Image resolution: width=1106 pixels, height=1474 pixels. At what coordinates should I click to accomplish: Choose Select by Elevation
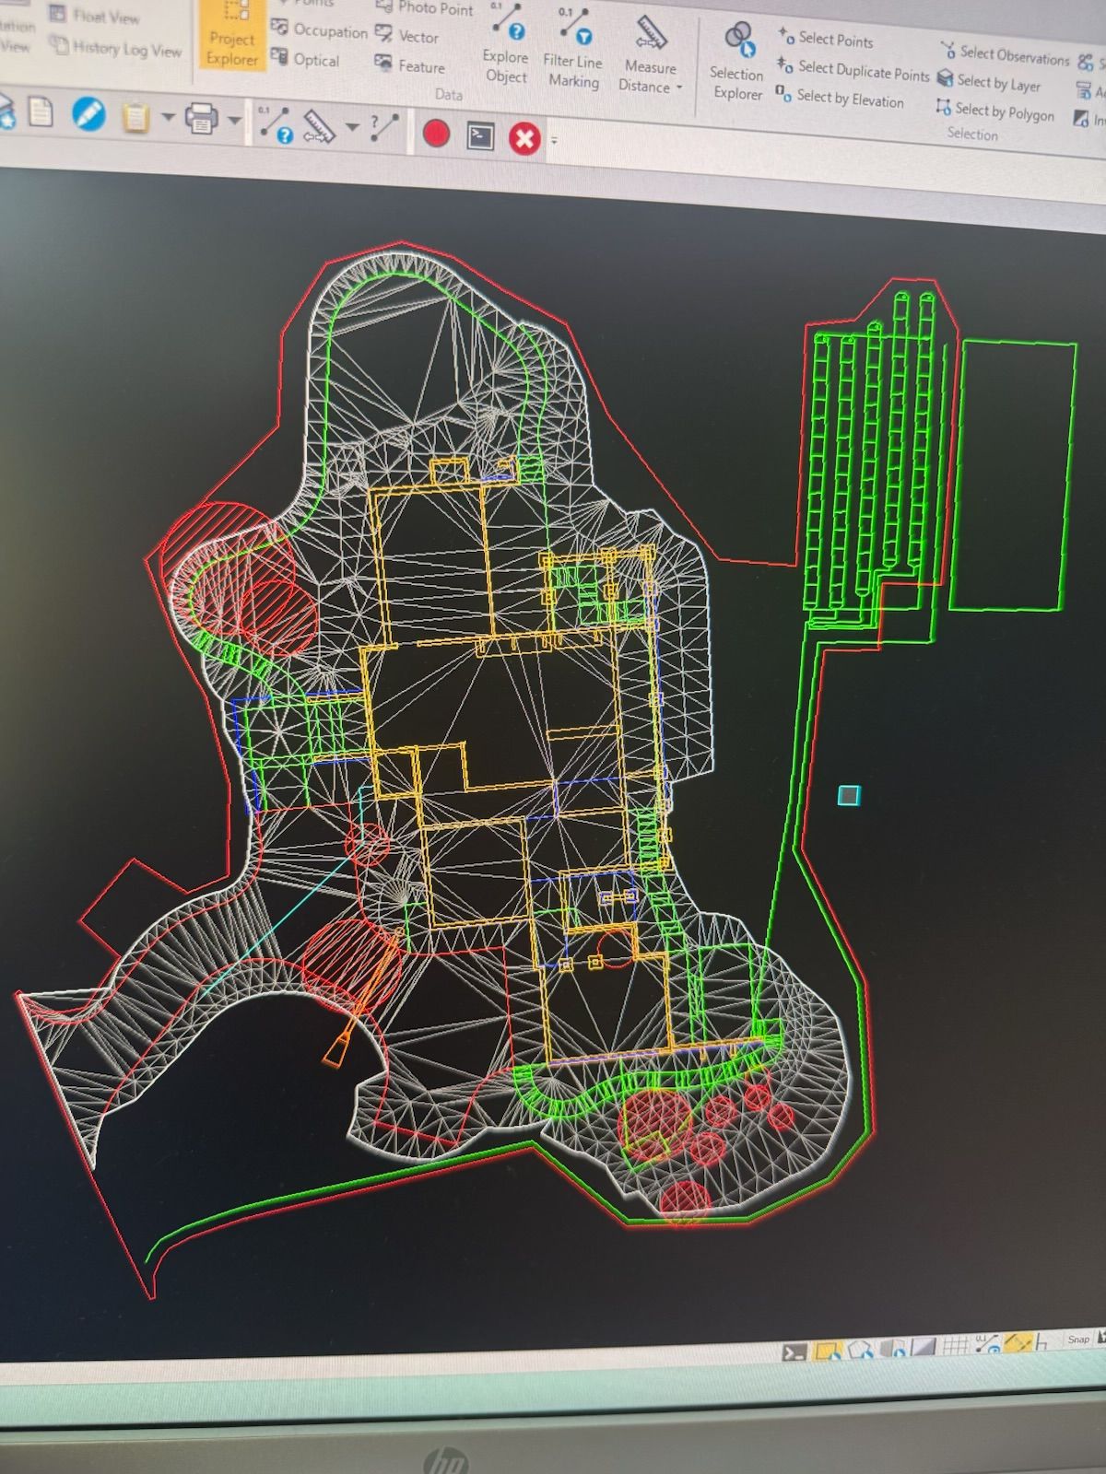849,99
